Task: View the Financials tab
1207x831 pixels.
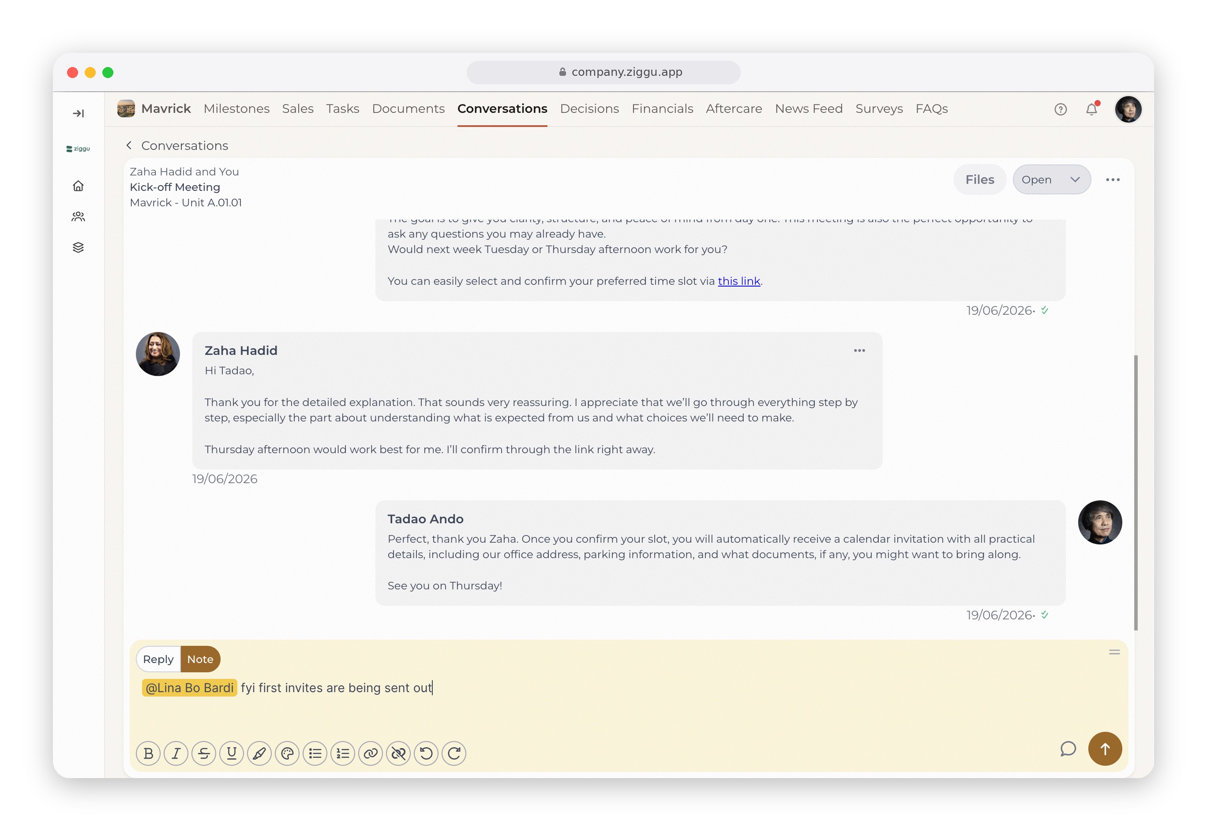Action: click(662, 108)
